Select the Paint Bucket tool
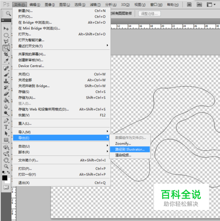Image resolution: width=220 pixels, height=221 pixels. pyautogui.click(x=6, y=100)
